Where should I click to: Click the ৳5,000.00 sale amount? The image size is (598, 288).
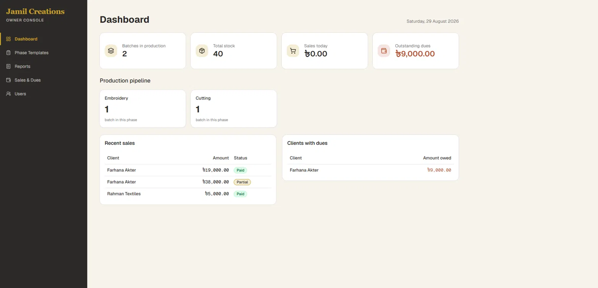pyautogui.click(x=217, y=194)
